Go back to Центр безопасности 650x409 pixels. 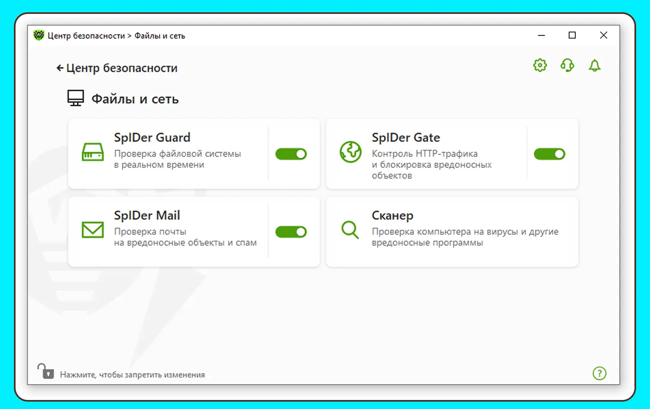click(122, 68)
